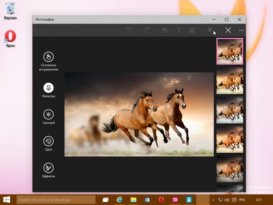This screenshot has height=205, width=273.
Task: Show hidden system tray icons
Action: click(x=213, y=200)
